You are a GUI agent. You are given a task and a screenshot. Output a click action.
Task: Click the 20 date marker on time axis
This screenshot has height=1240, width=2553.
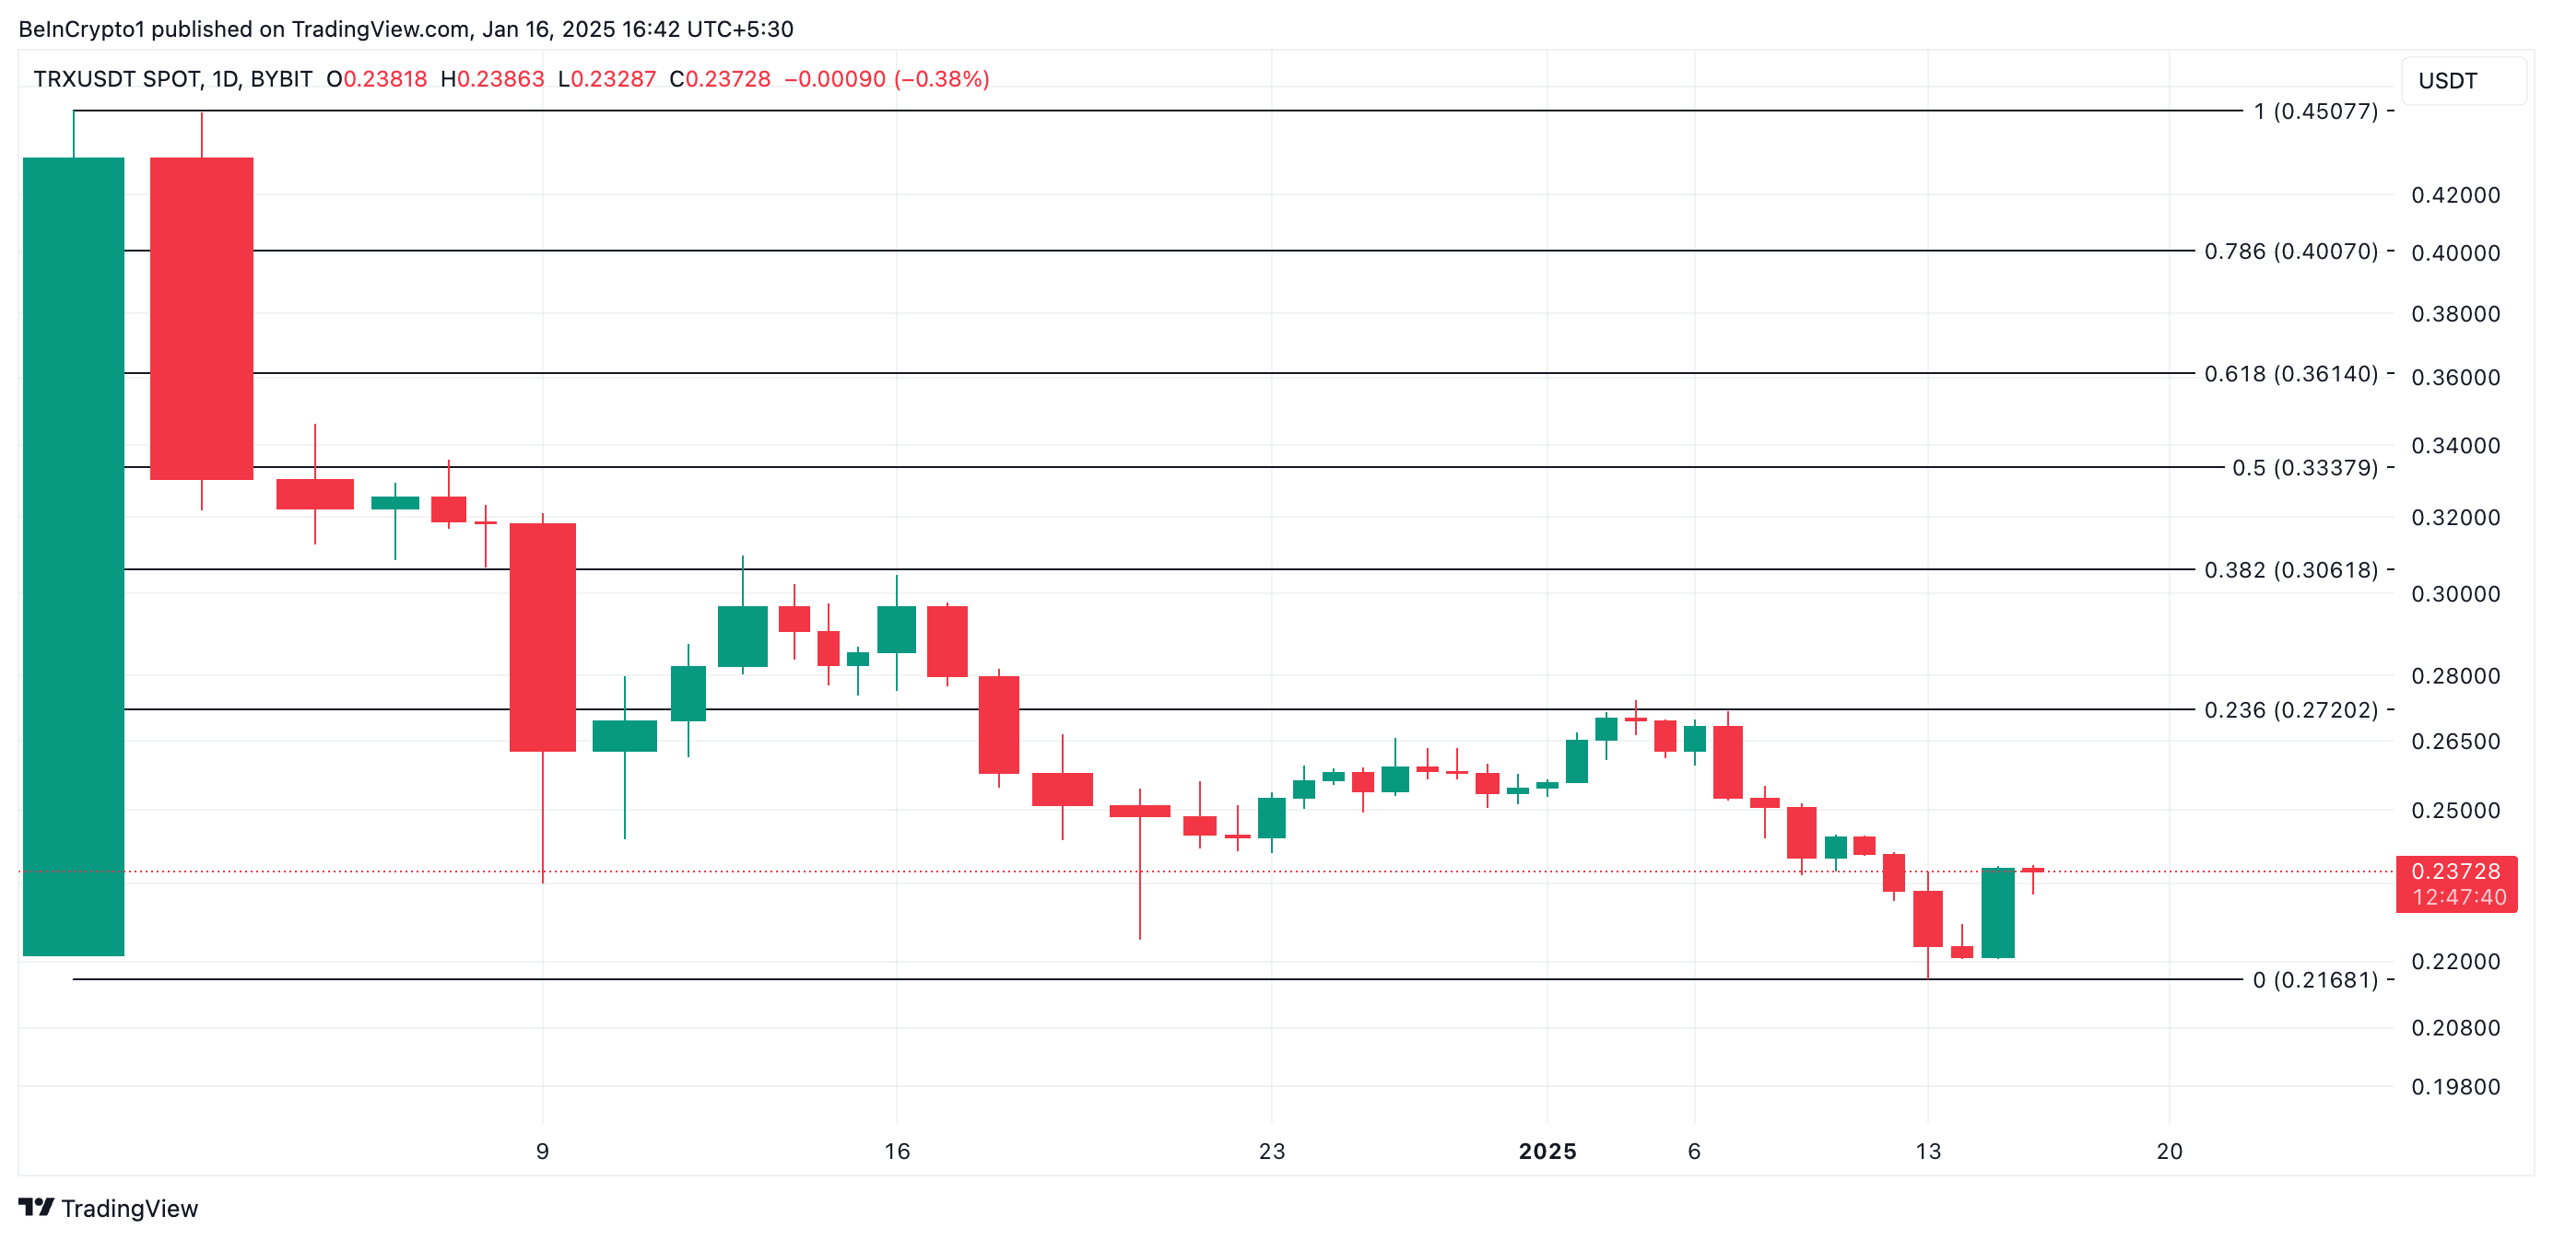pos(2169,1151)
